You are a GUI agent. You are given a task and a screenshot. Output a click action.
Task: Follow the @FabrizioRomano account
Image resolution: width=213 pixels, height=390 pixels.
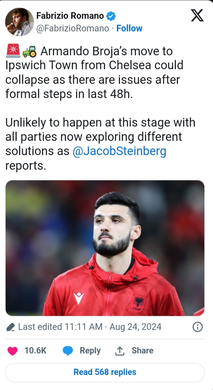click(129, 29)
